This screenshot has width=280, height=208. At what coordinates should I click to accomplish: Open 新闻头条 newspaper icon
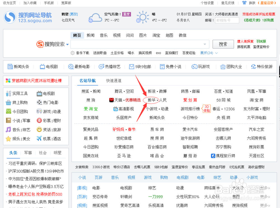pos(10,67)
